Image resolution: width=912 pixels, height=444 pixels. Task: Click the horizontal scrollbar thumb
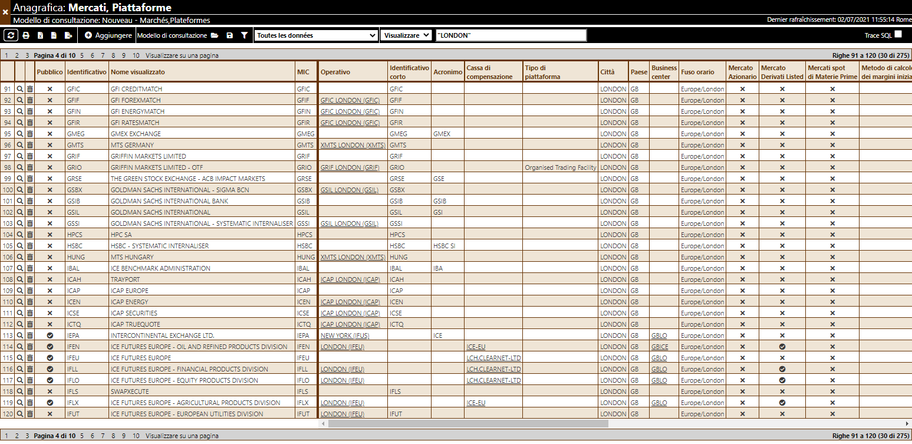(468, 423)
